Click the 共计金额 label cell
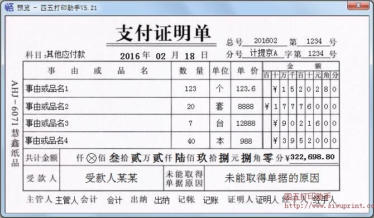374x218 pixels. point(41,158)
